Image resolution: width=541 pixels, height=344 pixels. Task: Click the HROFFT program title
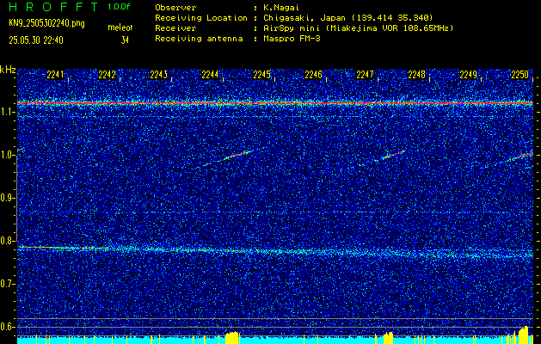[53, 7]
